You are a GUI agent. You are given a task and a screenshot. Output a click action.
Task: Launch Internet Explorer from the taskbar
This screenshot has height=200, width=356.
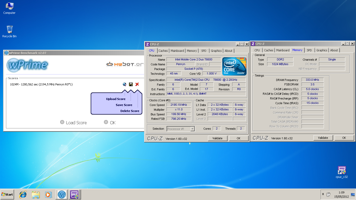(23, 195)
